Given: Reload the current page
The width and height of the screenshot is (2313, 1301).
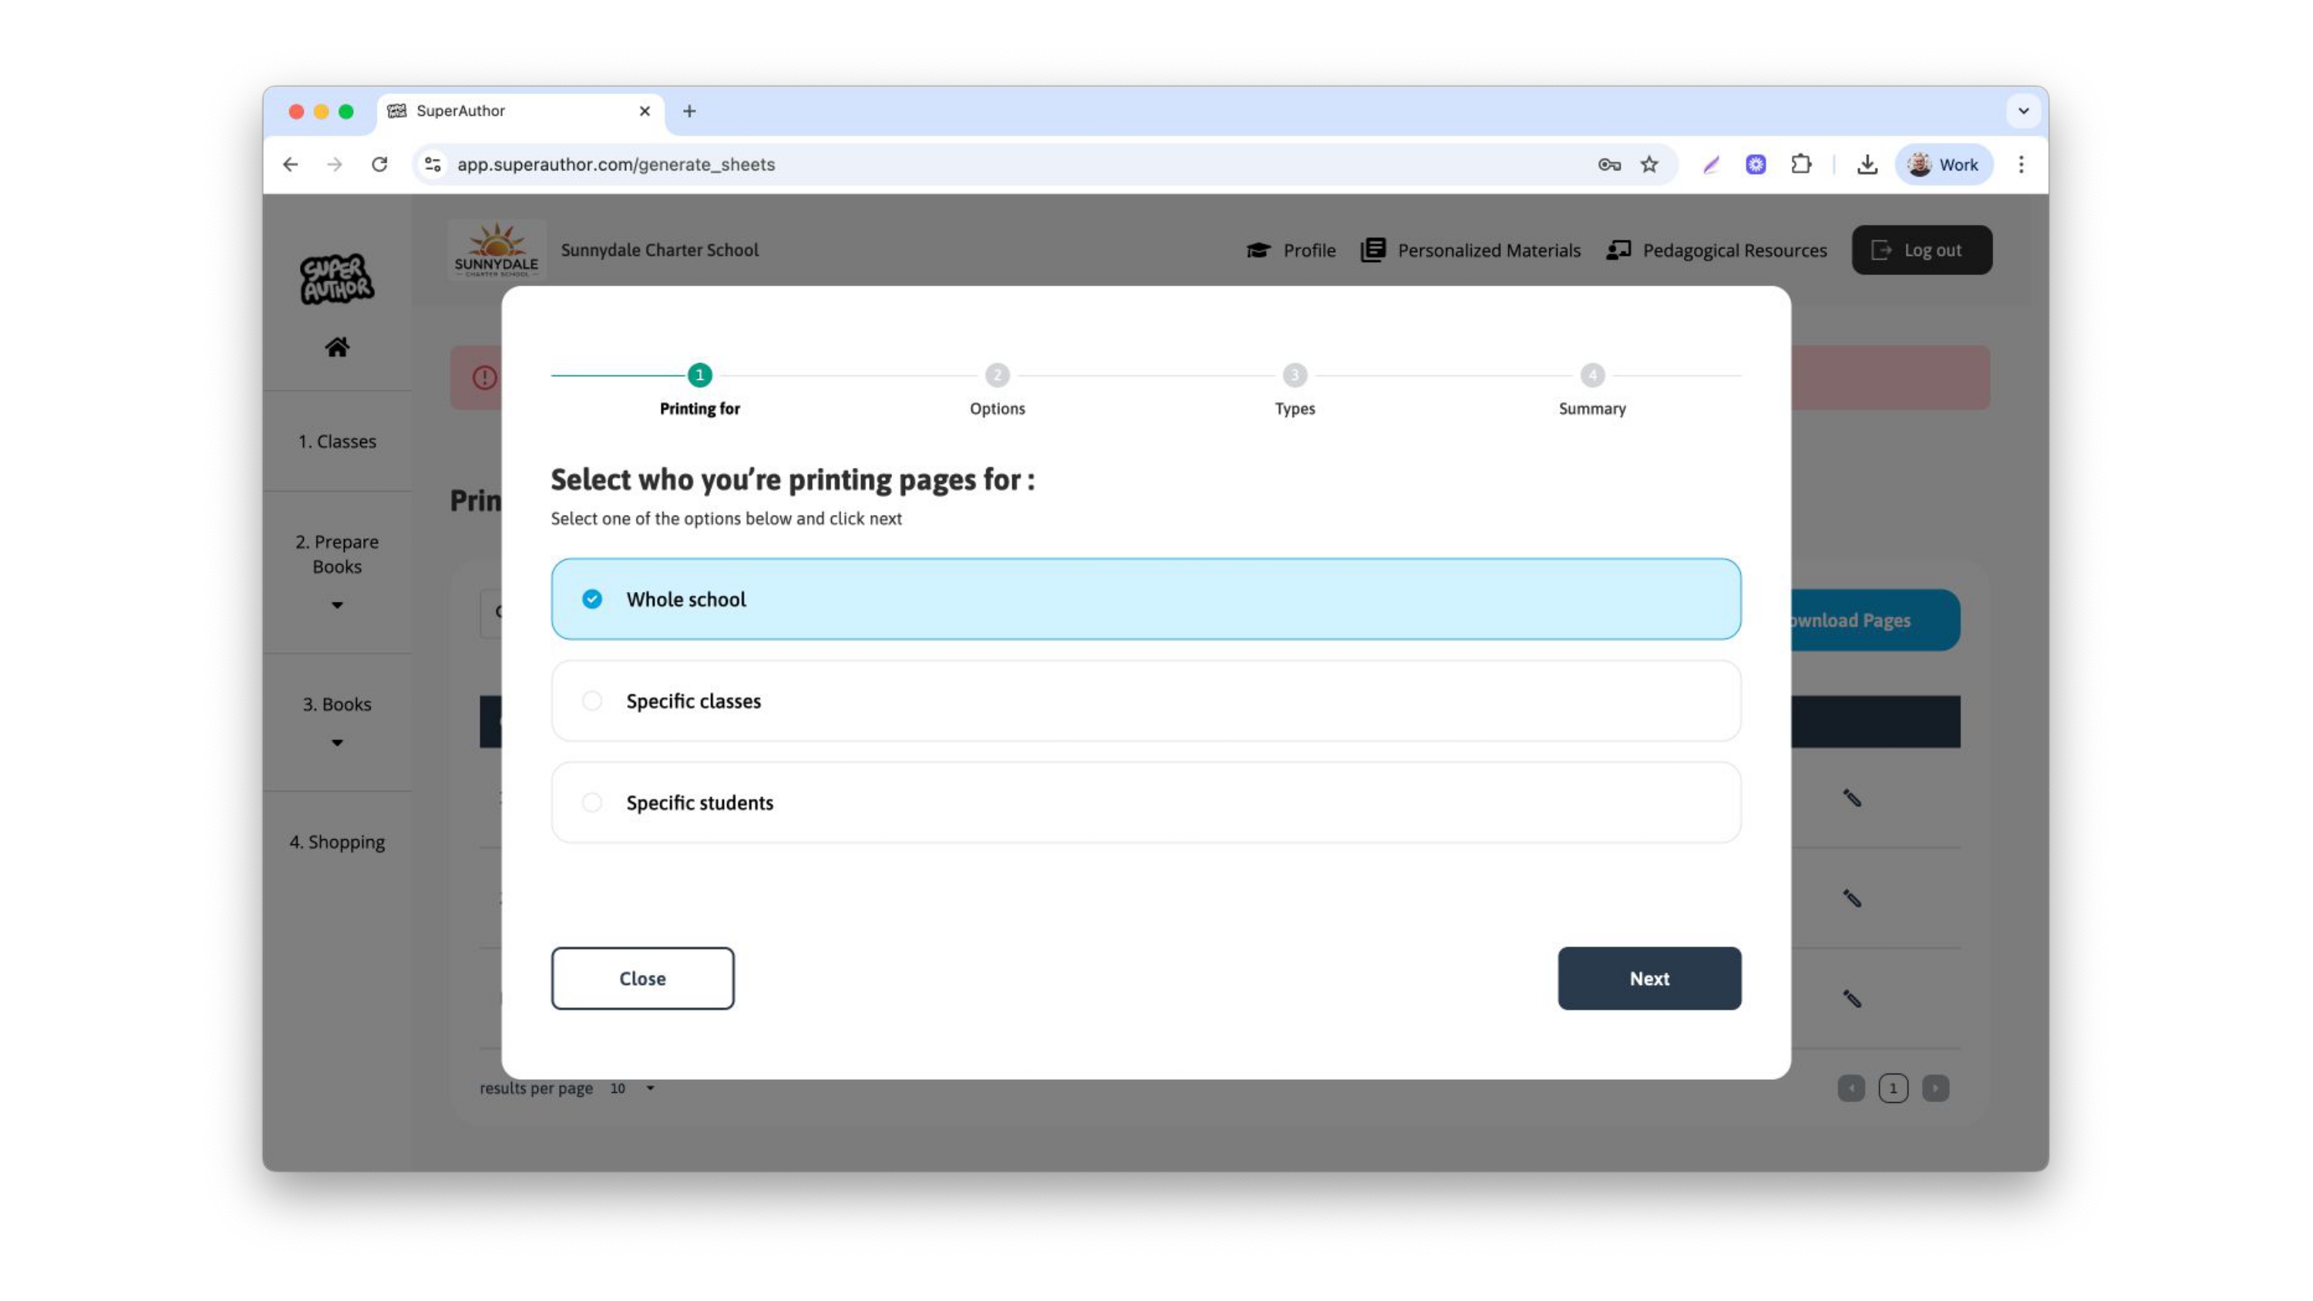Looking at the screenshot, I should click(379, 164).
